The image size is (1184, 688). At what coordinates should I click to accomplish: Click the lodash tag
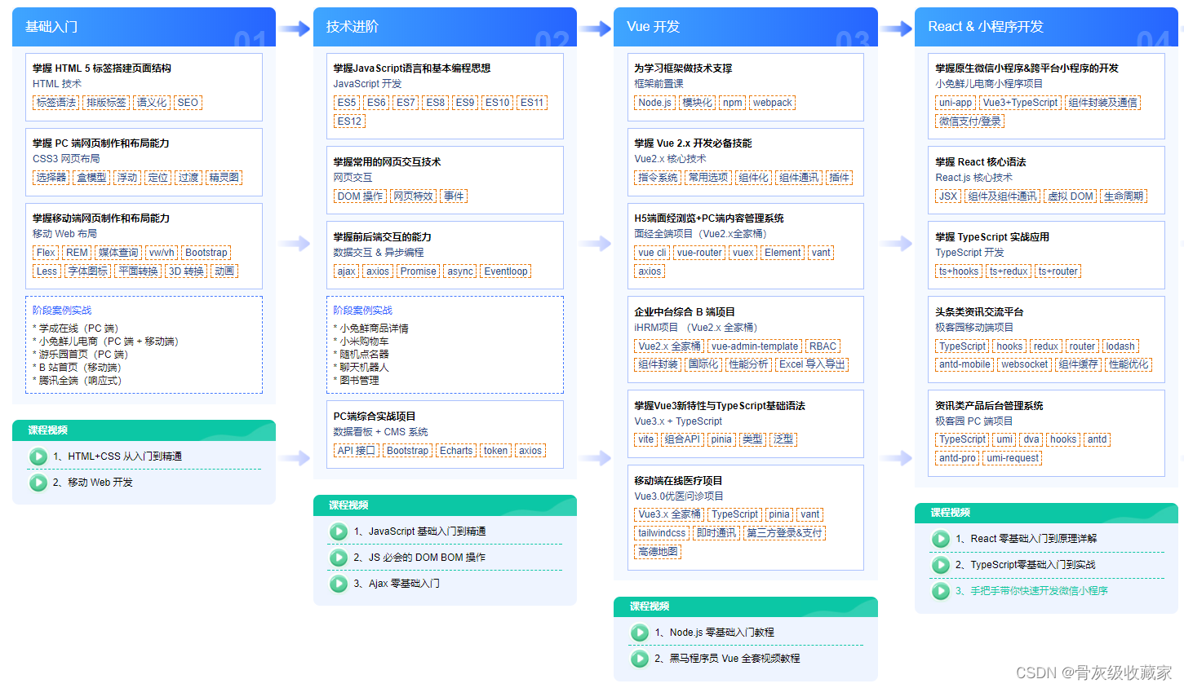(1120, 346)
